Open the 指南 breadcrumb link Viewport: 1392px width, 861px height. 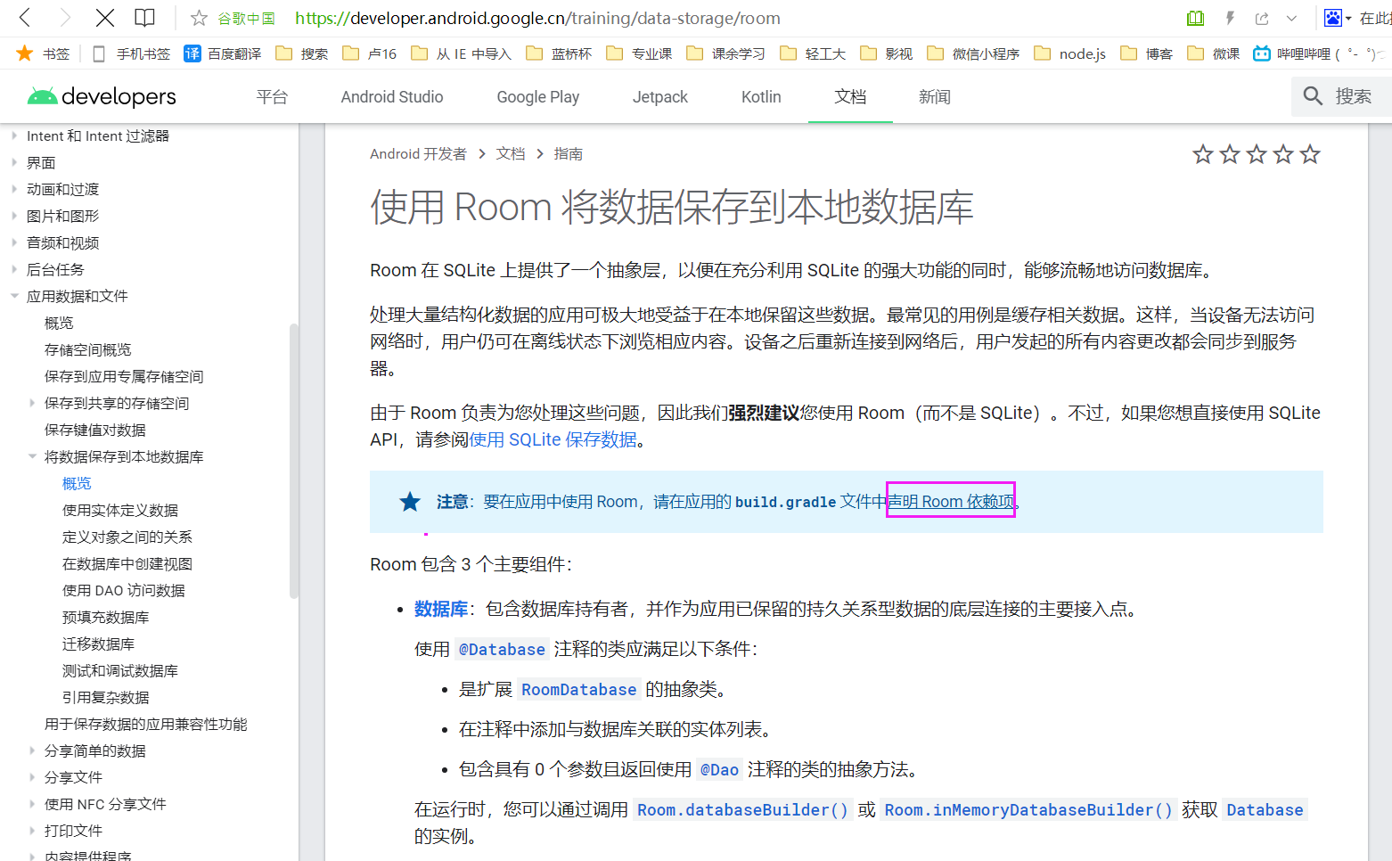tap(569, 154)
